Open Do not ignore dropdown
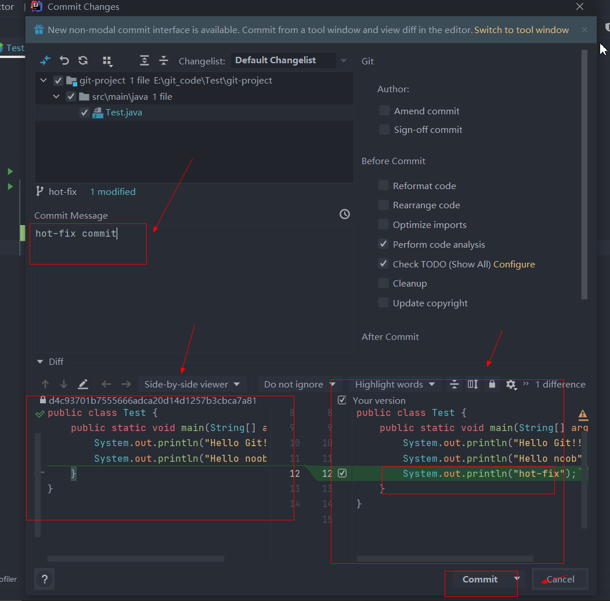The width and height of the screenshot is (610, 601). [299, 385]
